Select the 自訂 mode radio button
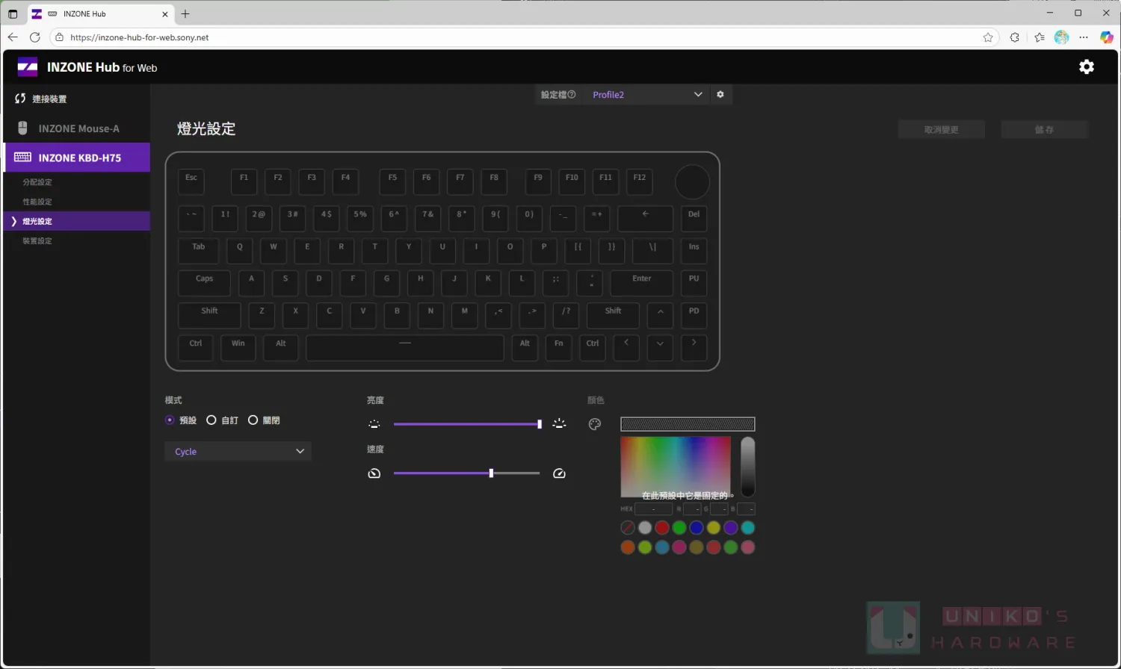This screenshot has width=1121, height=669. pos(211,420)
